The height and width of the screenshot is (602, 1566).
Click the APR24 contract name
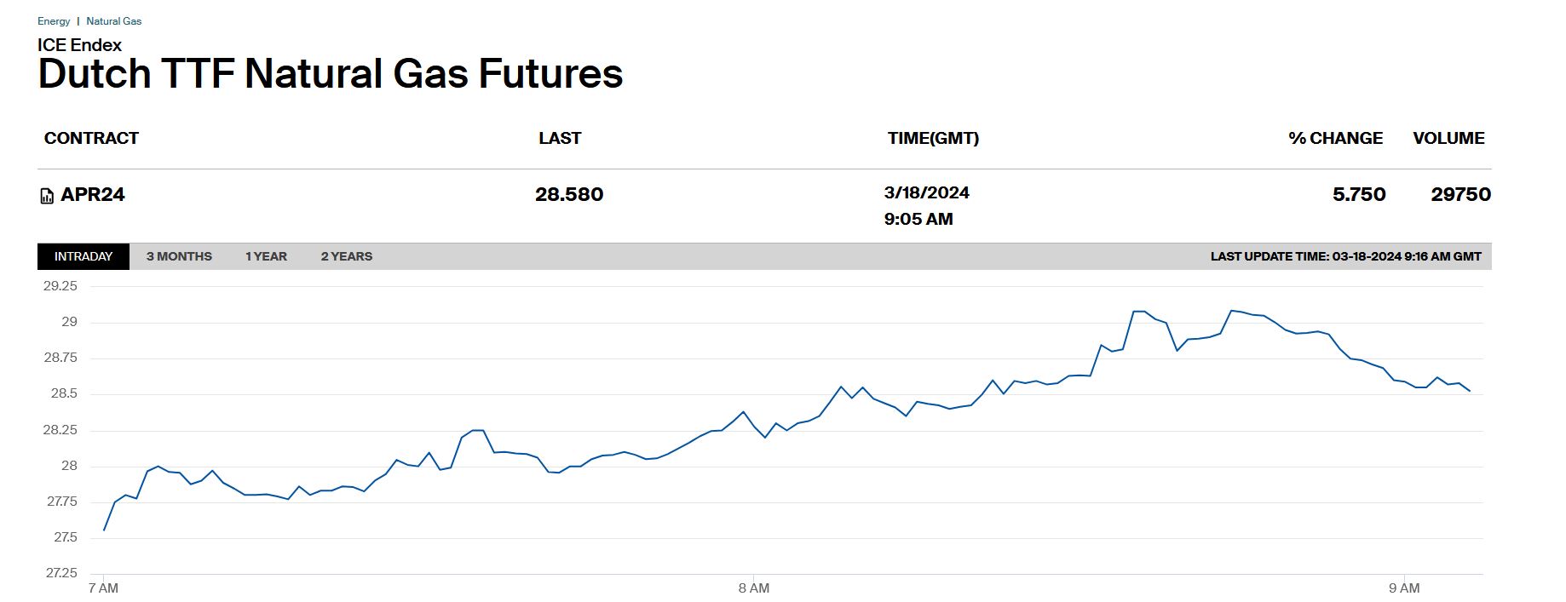coord(93,195)
